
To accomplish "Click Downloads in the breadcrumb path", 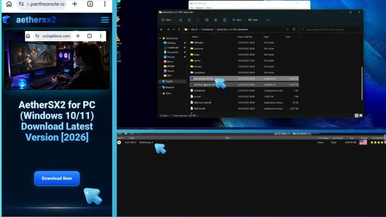I will point(207,29).
